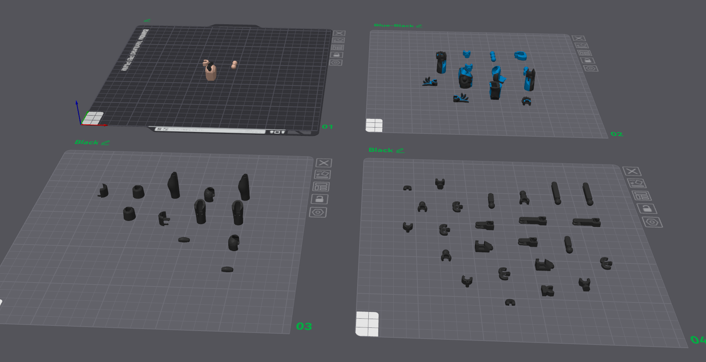Arrange objects on plate 02
Image resolution: width=706 pixels, height=362 pixels.
coord(585,53)
